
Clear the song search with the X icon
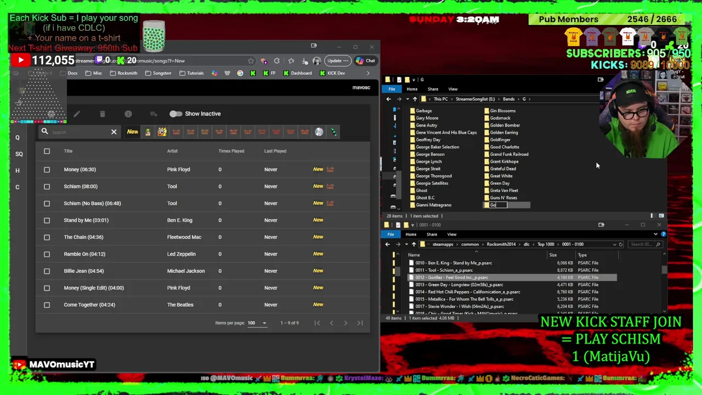pos(114,132)
